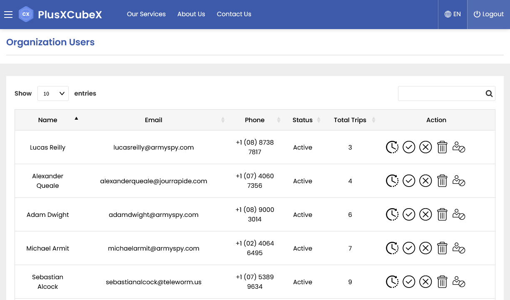Click X icon for Sebastian Alcock

[x=425, y=282]
